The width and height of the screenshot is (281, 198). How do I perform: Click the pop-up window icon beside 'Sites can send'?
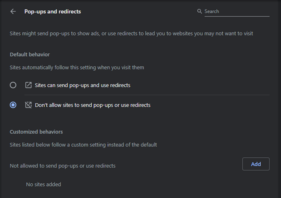click(x=28, y=85)
